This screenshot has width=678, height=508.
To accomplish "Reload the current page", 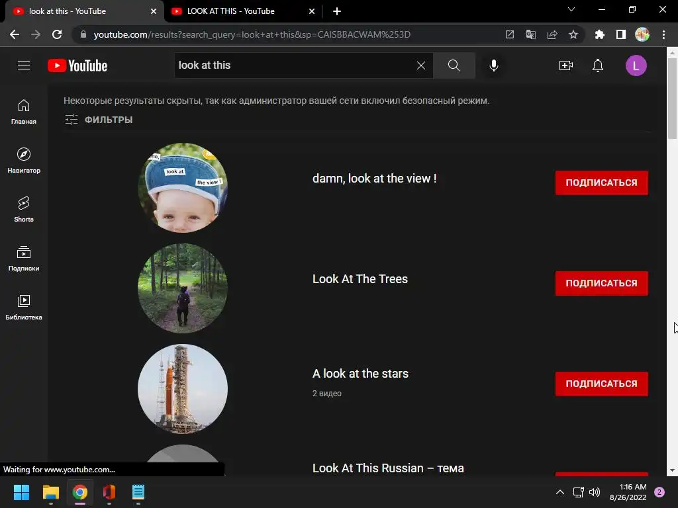I will tap(57, 34).
